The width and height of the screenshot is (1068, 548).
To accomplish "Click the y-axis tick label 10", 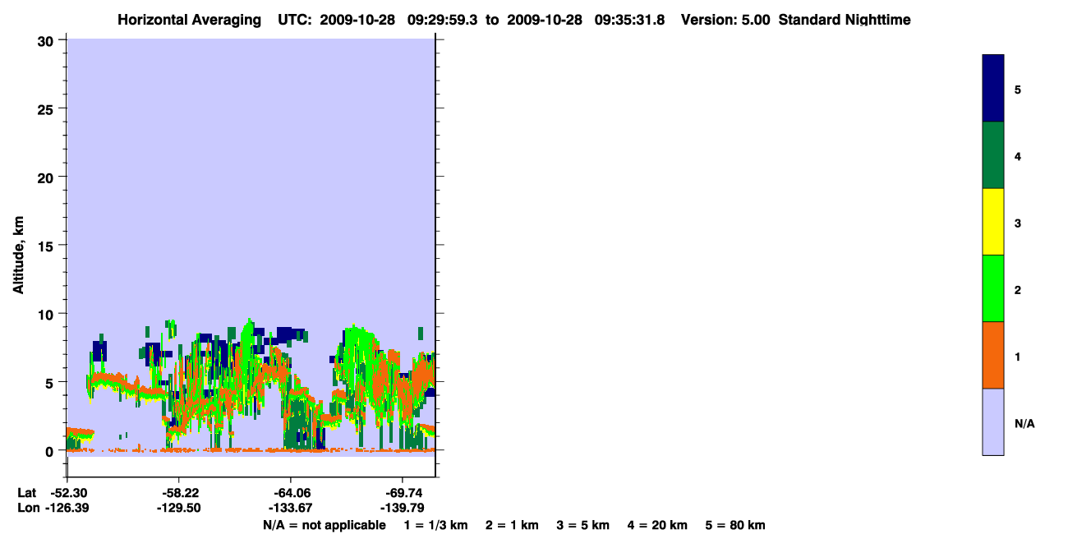I will pyautogui.click(x=48, y=314).
